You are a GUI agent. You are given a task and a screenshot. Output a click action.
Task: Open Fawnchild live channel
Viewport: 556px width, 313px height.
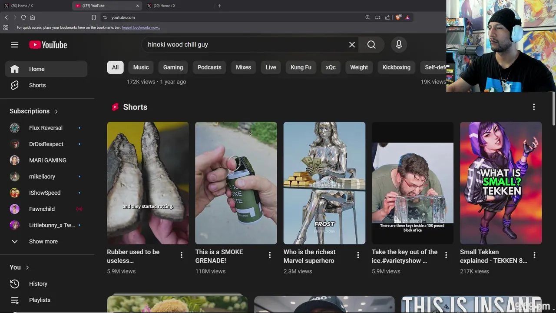[46, 209]
